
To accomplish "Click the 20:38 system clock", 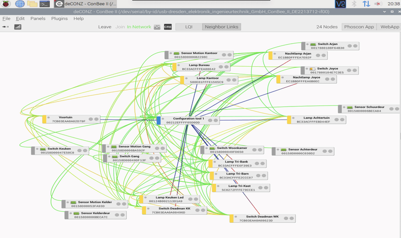I will tap(393, 4).
